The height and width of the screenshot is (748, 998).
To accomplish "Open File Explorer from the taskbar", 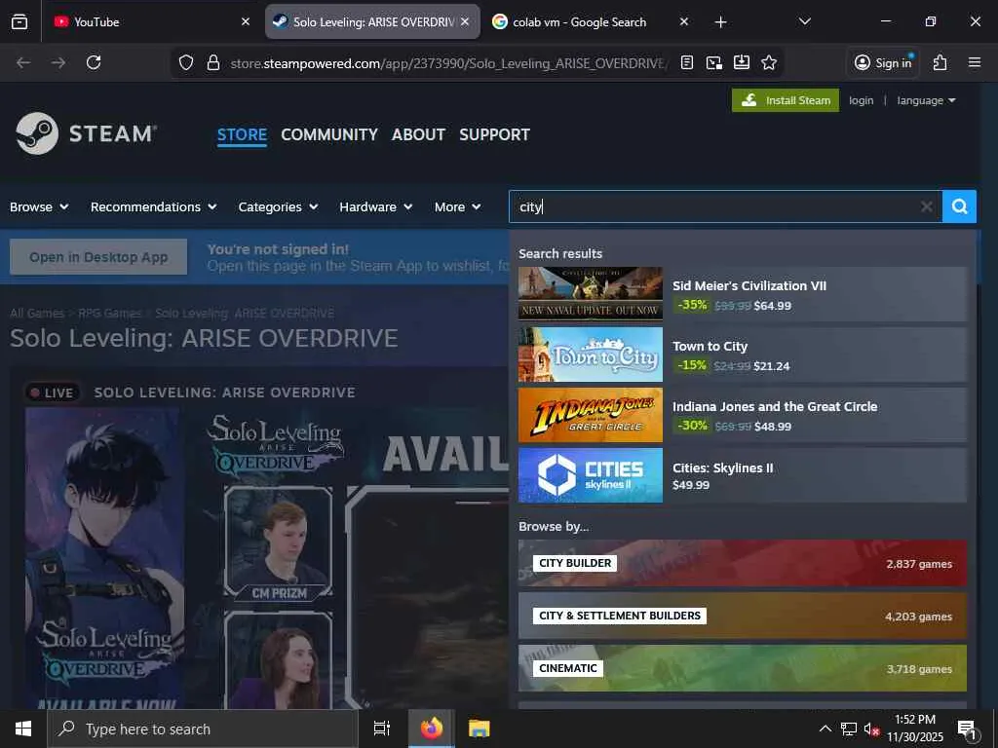I will [x=480, y=729].
